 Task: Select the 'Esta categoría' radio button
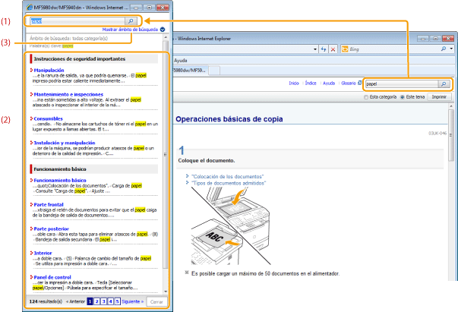[x=366, y=97]
